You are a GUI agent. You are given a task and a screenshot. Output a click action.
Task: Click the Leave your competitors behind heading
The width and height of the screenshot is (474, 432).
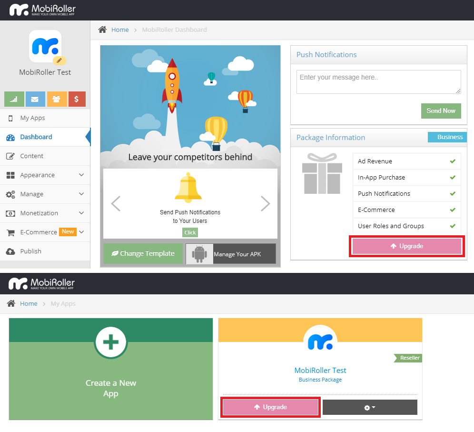(190, 157)
